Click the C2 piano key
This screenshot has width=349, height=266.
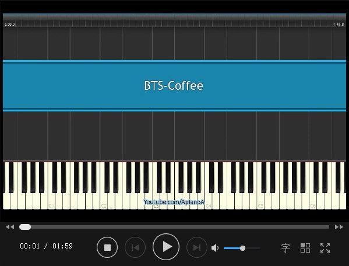click(x=104, y=201)
